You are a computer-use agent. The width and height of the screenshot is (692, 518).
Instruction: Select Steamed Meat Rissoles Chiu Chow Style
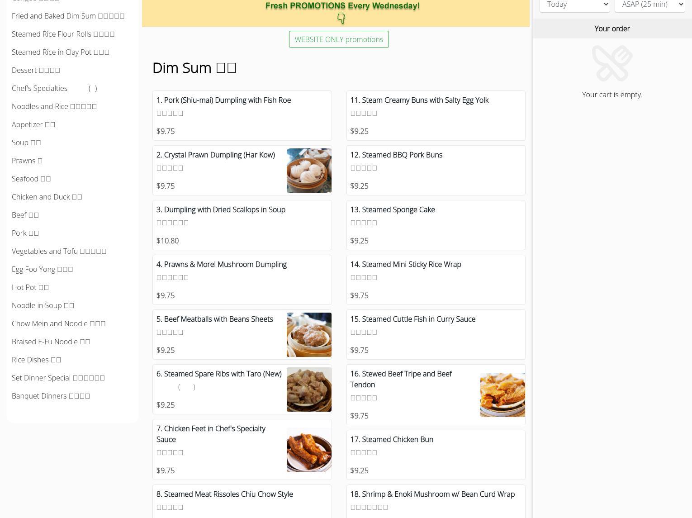242,501
